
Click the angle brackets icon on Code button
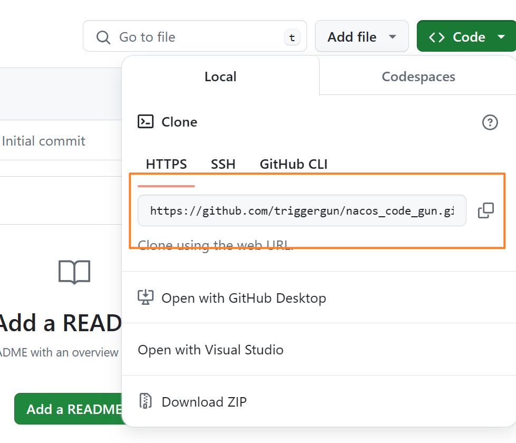[436, 37]
